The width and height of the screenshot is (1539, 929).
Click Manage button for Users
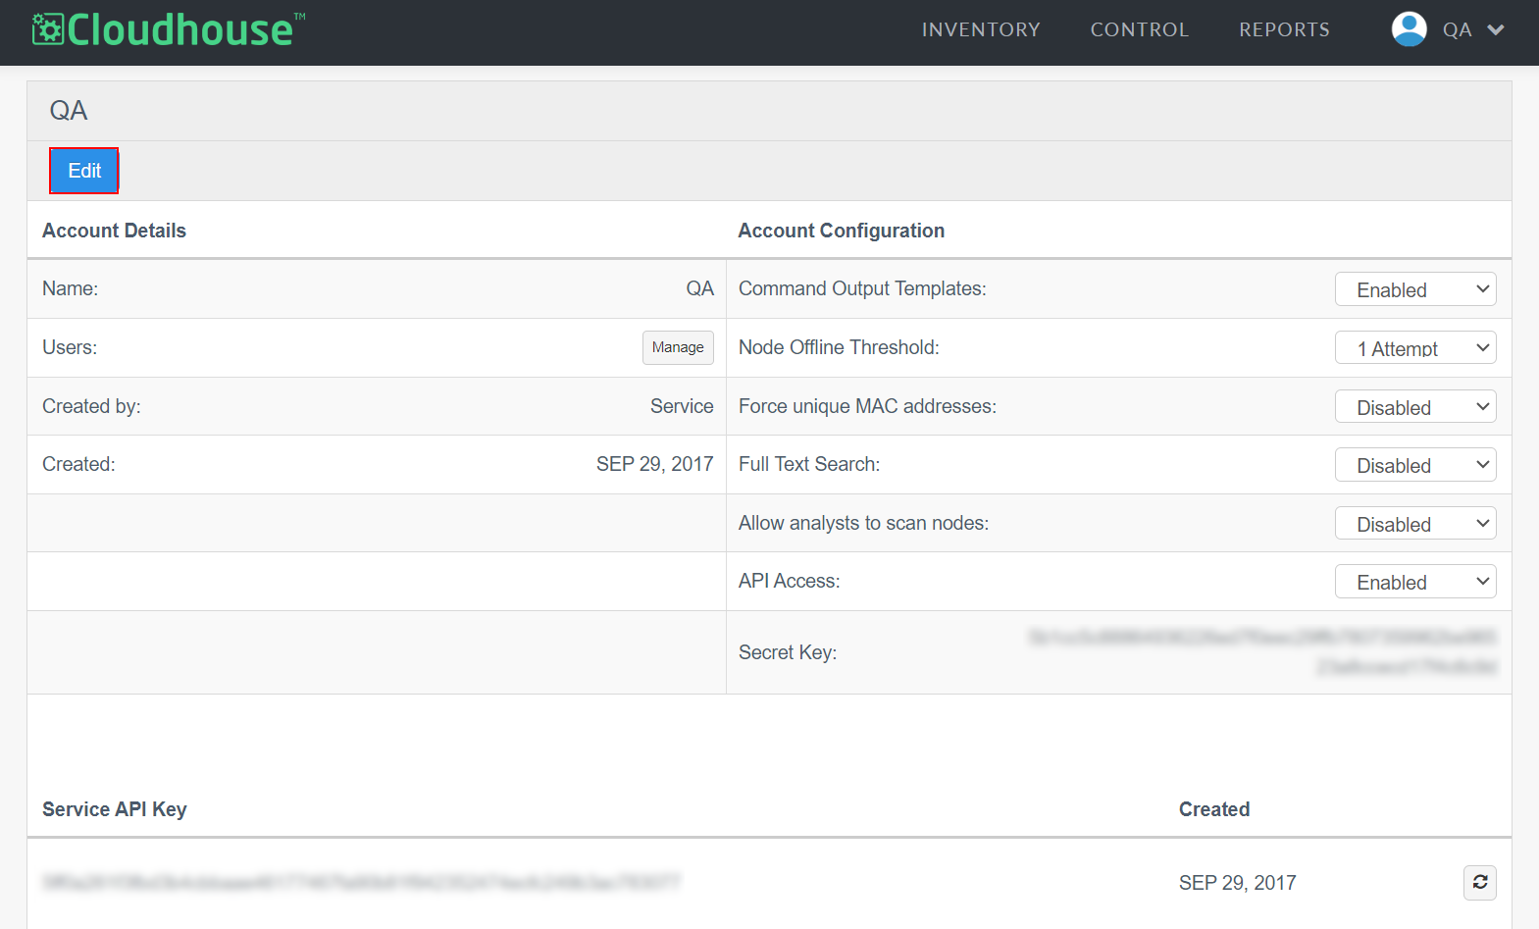[x=678, y=347]
